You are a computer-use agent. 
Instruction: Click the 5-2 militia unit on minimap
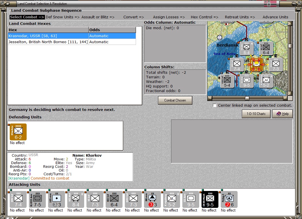(266, 81)
